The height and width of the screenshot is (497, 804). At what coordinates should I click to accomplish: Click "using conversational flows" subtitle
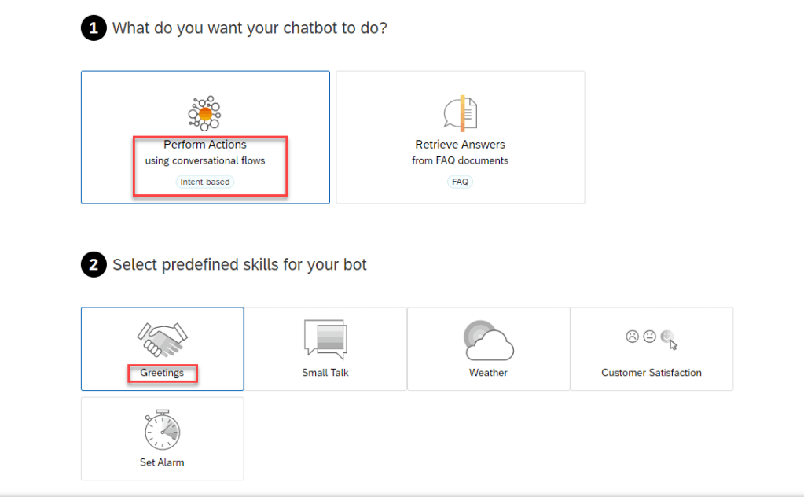coord(205,161)
